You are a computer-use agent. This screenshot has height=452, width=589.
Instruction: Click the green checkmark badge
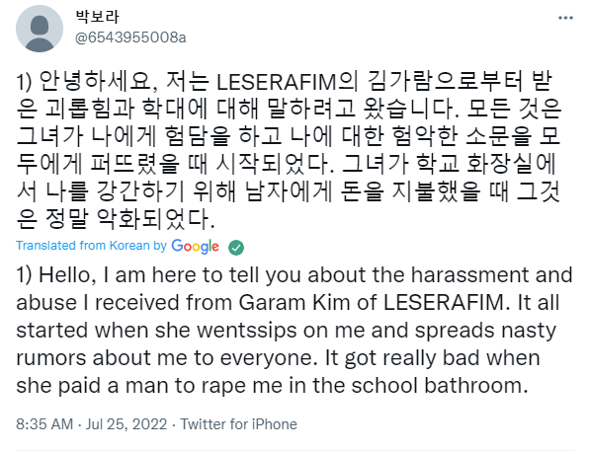[236, 248]
